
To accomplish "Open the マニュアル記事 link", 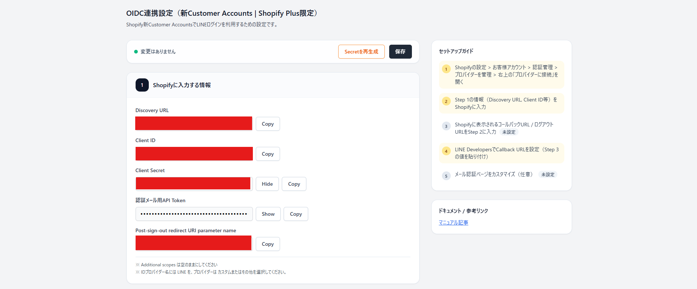I will tap(453, 223).
